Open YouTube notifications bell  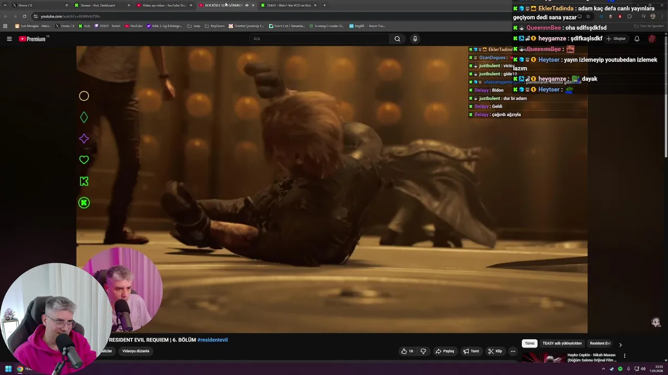(x=637, y=39)
